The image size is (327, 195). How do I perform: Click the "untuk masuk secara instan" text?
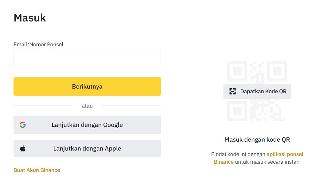(x=267, y=162)
